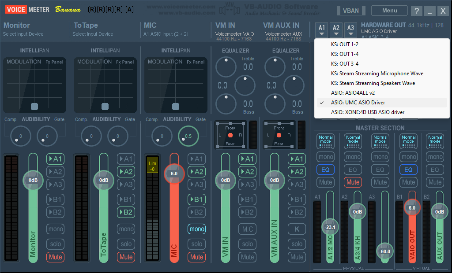Screen dimensions: 452x273
Task: Mute the VM IN strip
Action: click(x=247, y=257)
